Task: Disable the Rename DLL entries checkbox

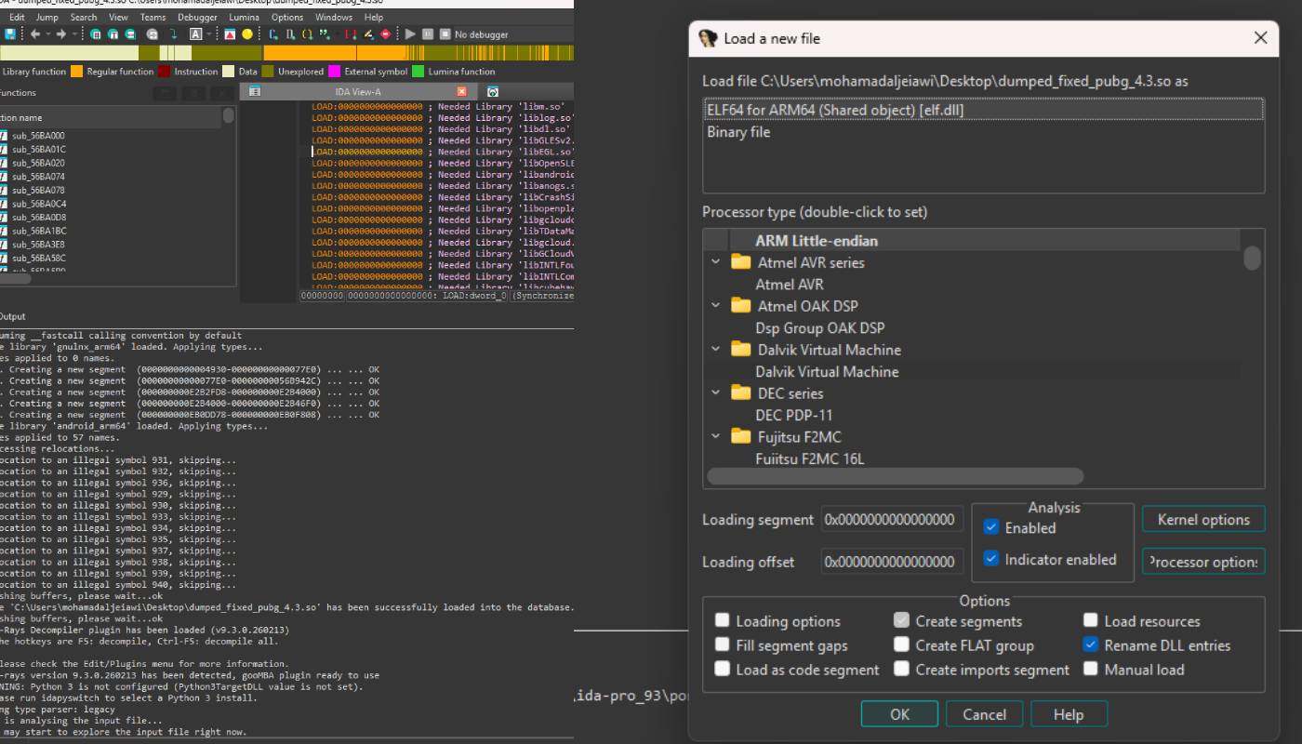Action: (x=1091, y=644)
